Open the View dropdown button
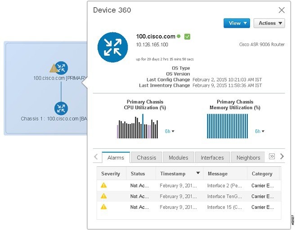The width and height of the screenshot is (295, 230). (237, 23)
